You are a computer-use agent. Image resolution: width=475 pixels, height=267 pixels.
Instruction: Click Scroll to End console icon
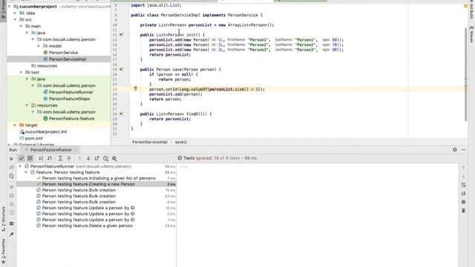tap(463, 193)
